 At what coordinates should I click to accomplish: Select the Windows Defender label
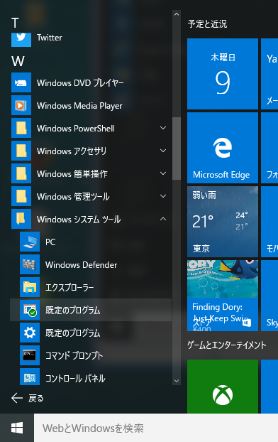pos(82,264)
